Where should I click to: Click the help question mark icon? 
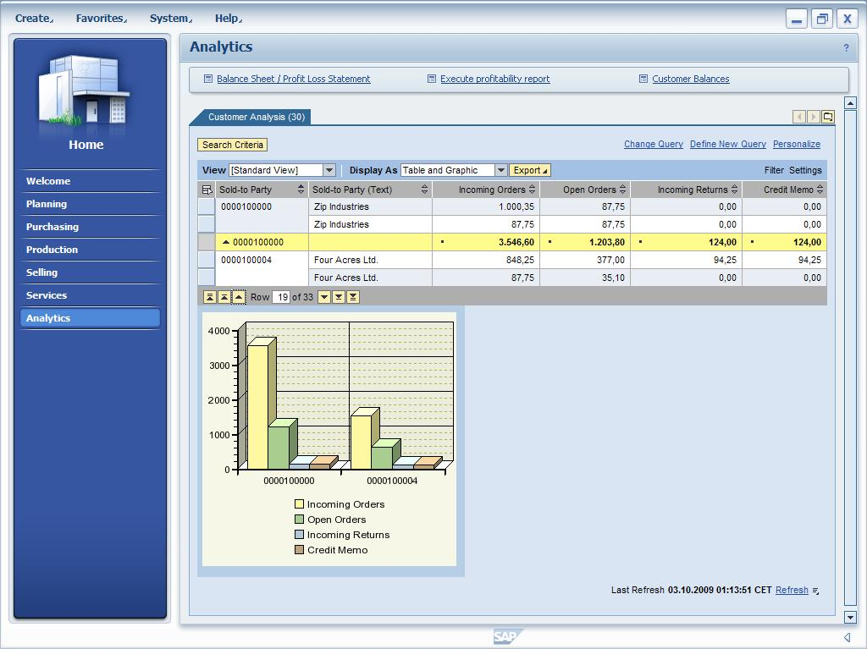[846, 48]
